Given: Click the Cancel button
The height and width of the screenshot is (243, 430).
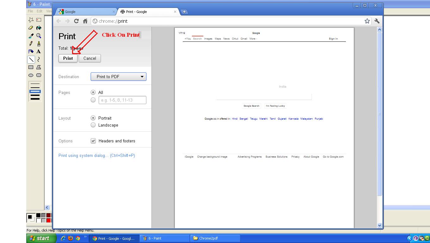Looking at the screenshot, I should pyautogui.click(x=90, y=58).
